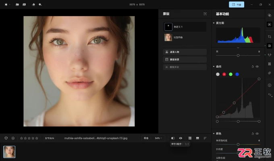274x161 pixels.
Task: Click the heart favorite icon
Action: click(x=6, y=138)
